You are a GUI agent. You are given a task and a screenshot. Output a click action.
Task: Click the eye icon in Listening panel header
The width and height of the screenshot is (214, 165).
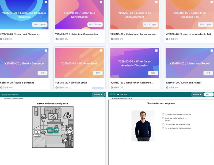coord(118,94)
